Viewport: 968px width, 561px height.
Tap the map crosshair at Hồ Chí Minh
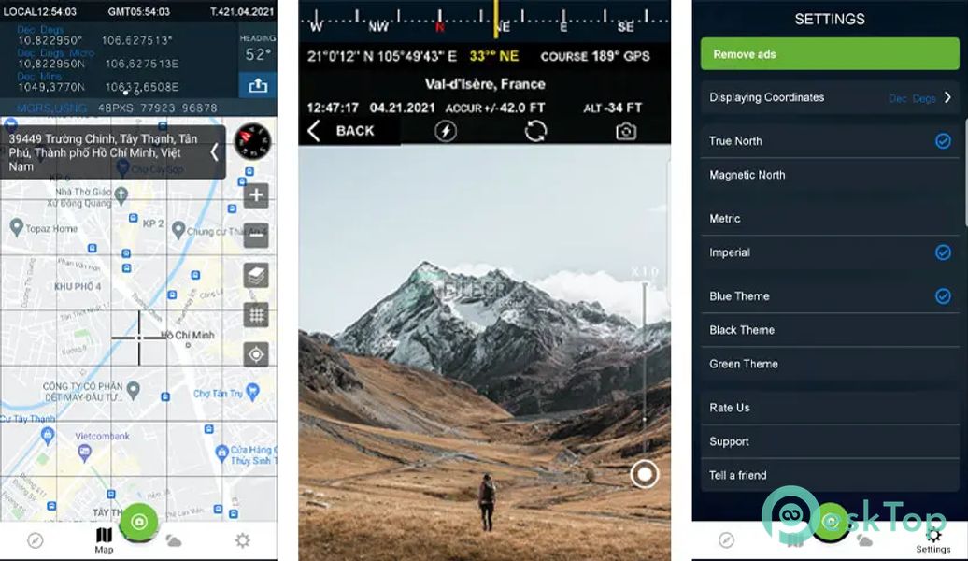pos(139,338)
